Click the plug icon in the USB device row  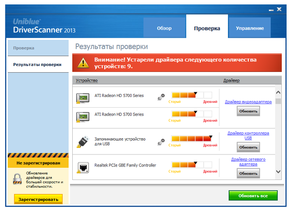click(161, 142)
